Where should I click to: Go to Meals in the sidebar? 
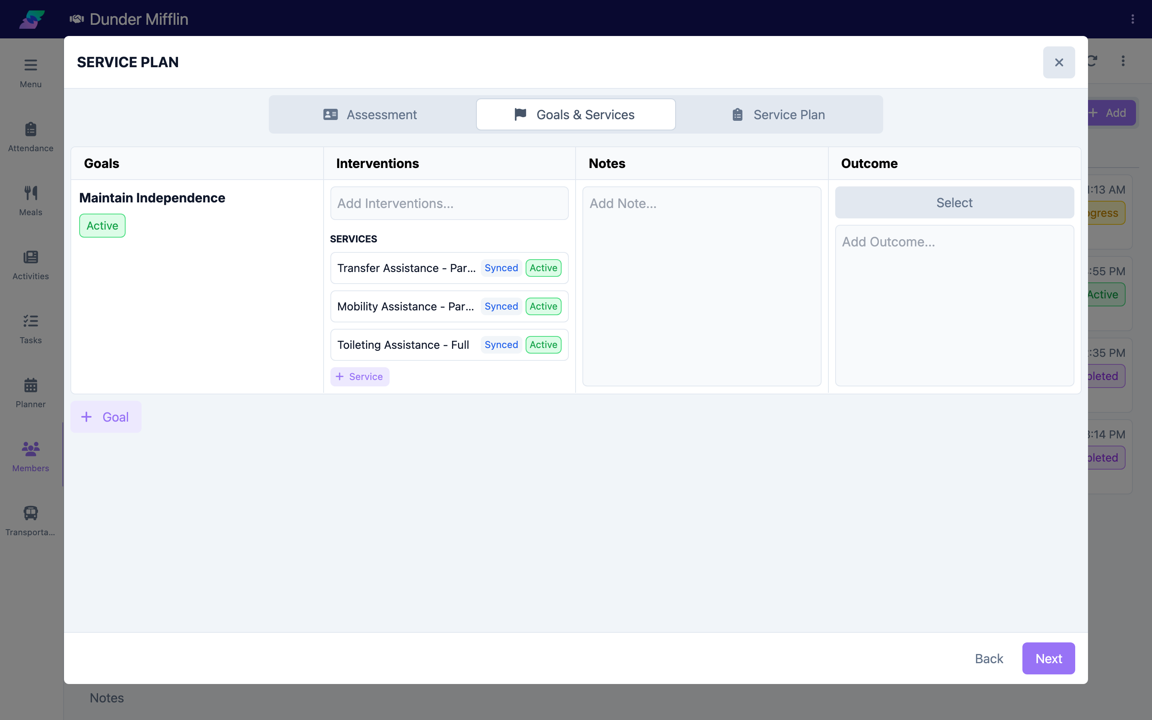30,201
